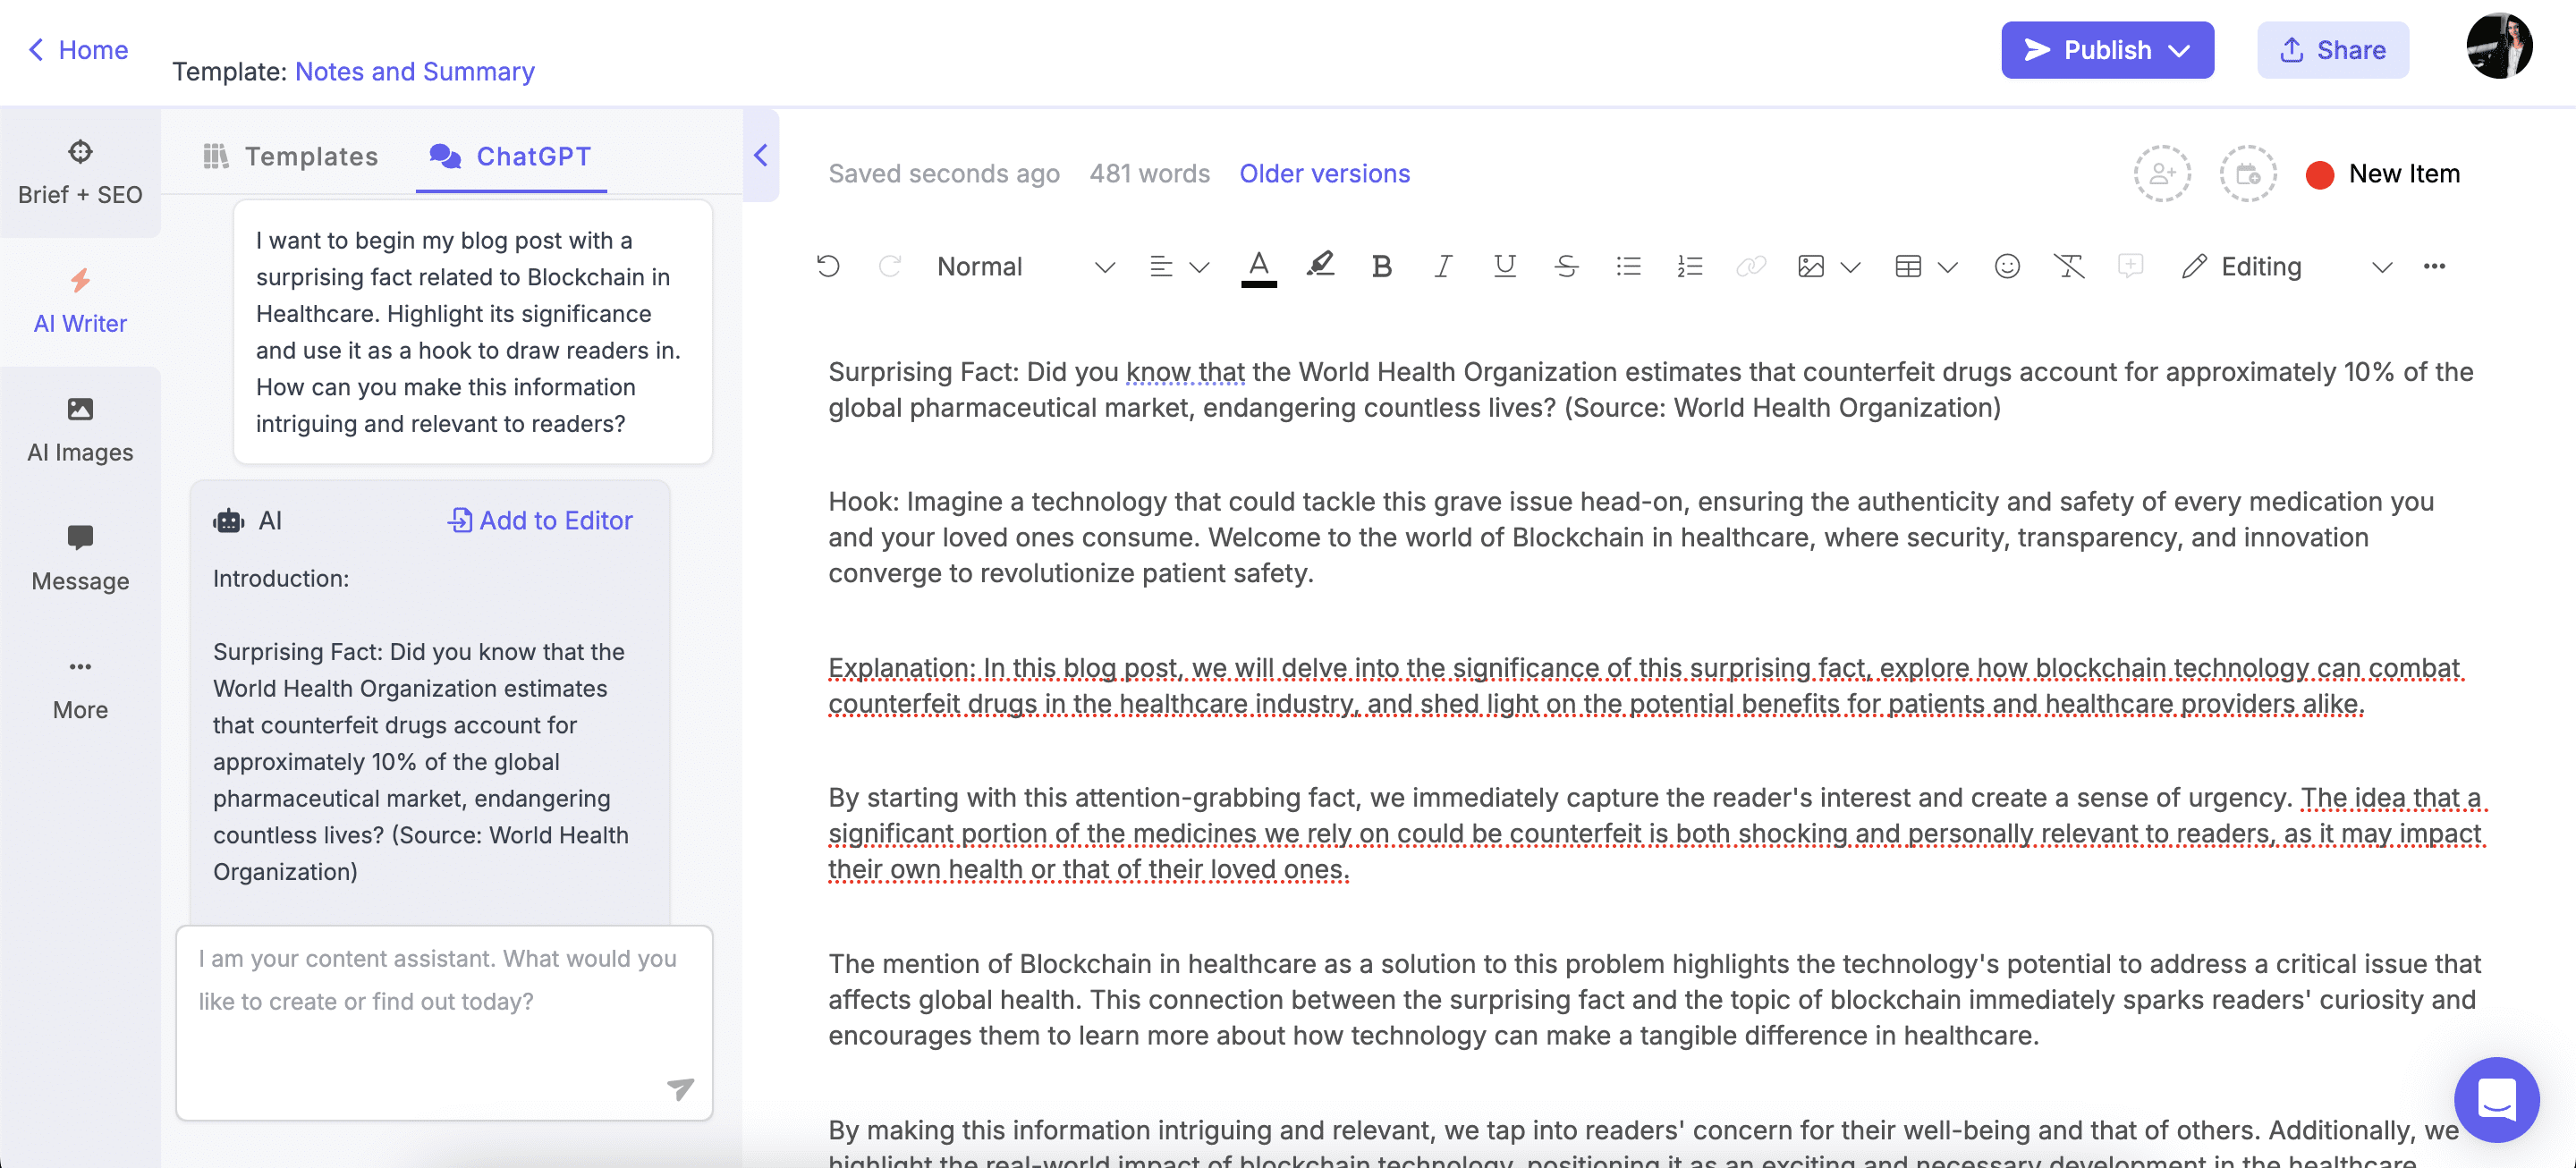Image resolution: width=2576 pixels, height=1168 pixels.
Task: Open More sidebar options
Action: click(x=80, y=689)
